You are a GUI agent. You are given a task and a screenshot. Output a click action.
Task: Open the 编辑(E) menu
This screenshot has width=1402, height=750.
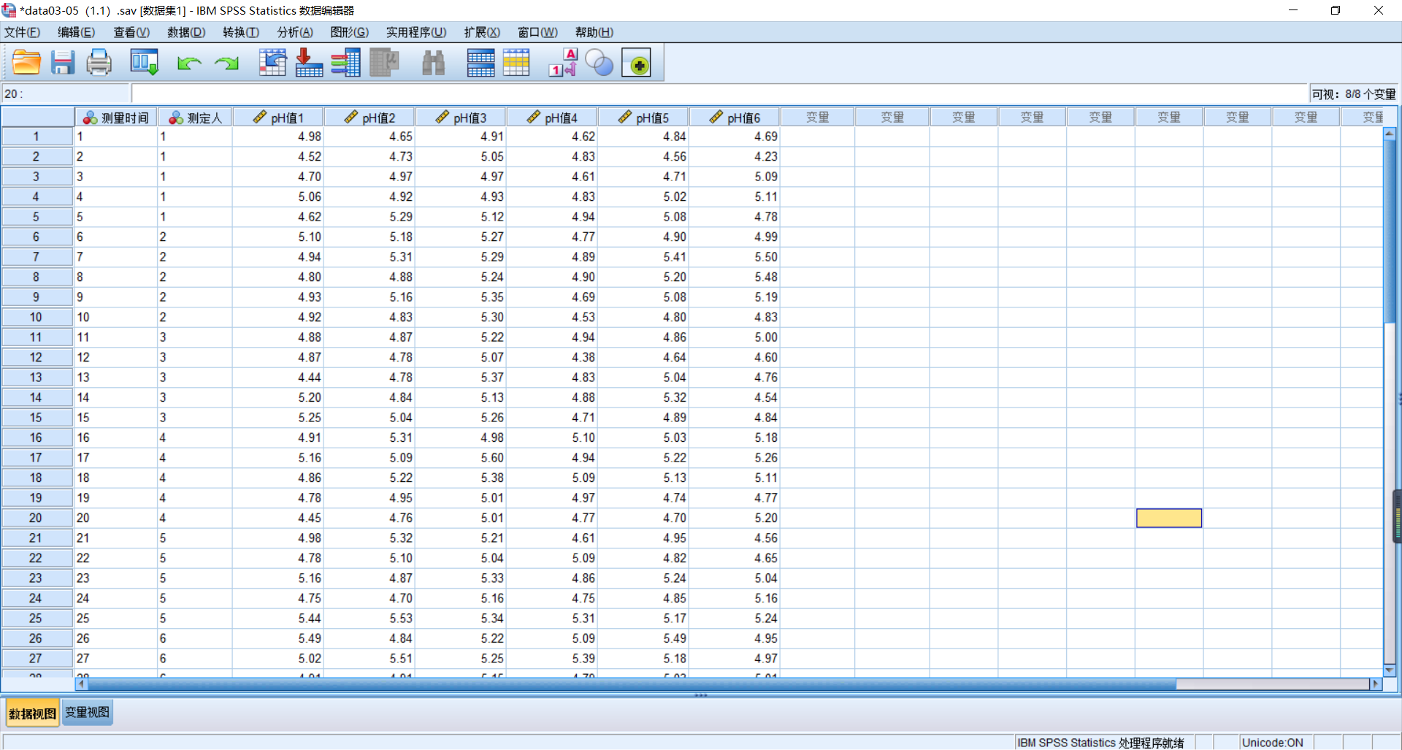click(77, 32)
